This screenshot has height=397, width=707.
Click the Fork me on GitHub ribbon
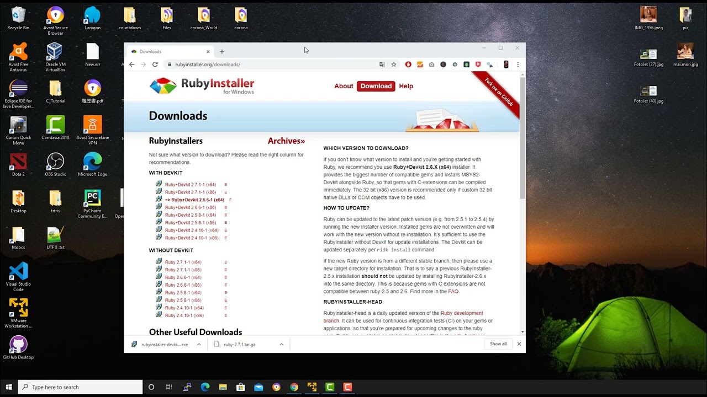(x=499, y=93)
